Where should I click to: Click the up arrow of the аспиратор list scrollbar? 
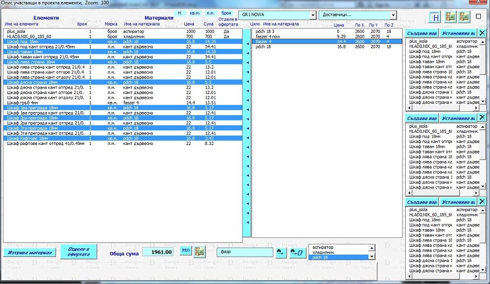(x=371, y=248)
